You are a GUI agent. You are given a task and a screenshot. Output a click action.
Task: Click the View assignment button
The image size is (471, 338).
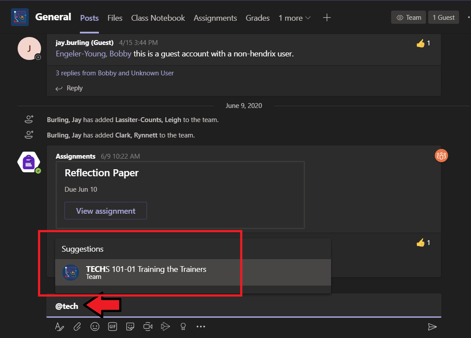(x=106, y=211)
